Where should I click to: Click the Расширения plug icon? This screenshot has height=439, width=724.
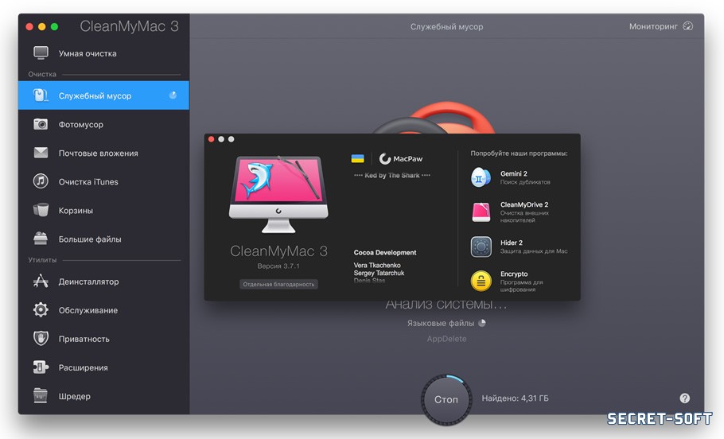coord(41,367)
